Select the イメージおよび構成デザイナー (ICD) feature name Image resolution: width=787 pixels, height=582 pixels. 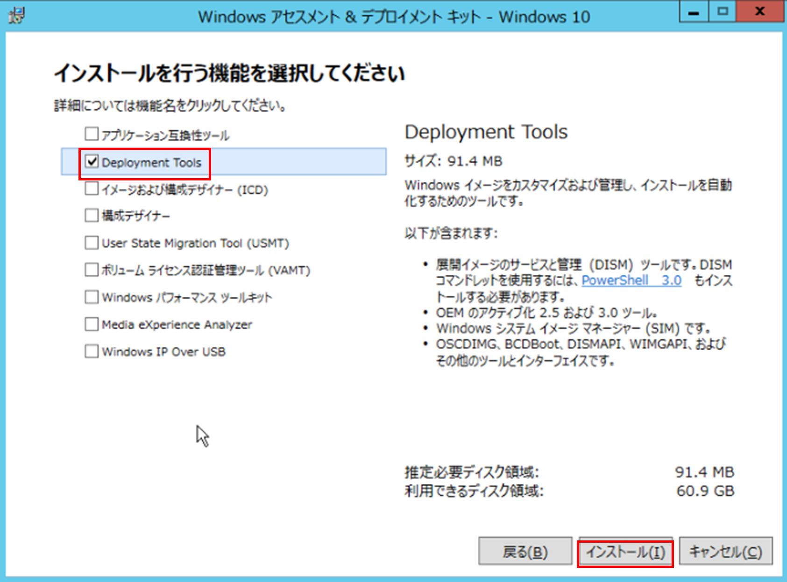click(185, 189)
